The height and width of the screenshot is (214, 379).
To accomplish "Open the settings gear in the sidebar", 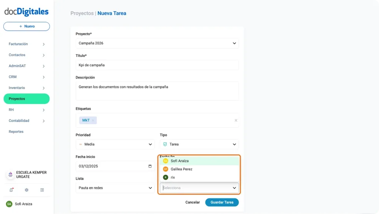I will pos(26,190).
